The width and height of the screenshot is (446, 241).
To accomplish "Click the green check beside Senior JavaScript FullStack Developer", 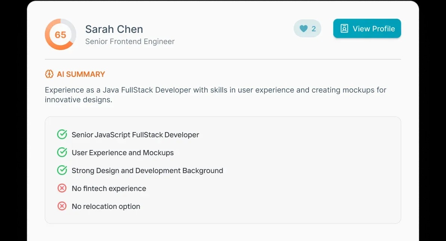I will (x=62, y=134).
